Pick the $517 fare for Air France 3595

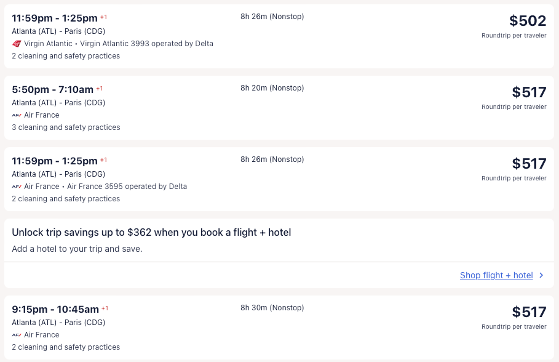(x=529, y=164)
